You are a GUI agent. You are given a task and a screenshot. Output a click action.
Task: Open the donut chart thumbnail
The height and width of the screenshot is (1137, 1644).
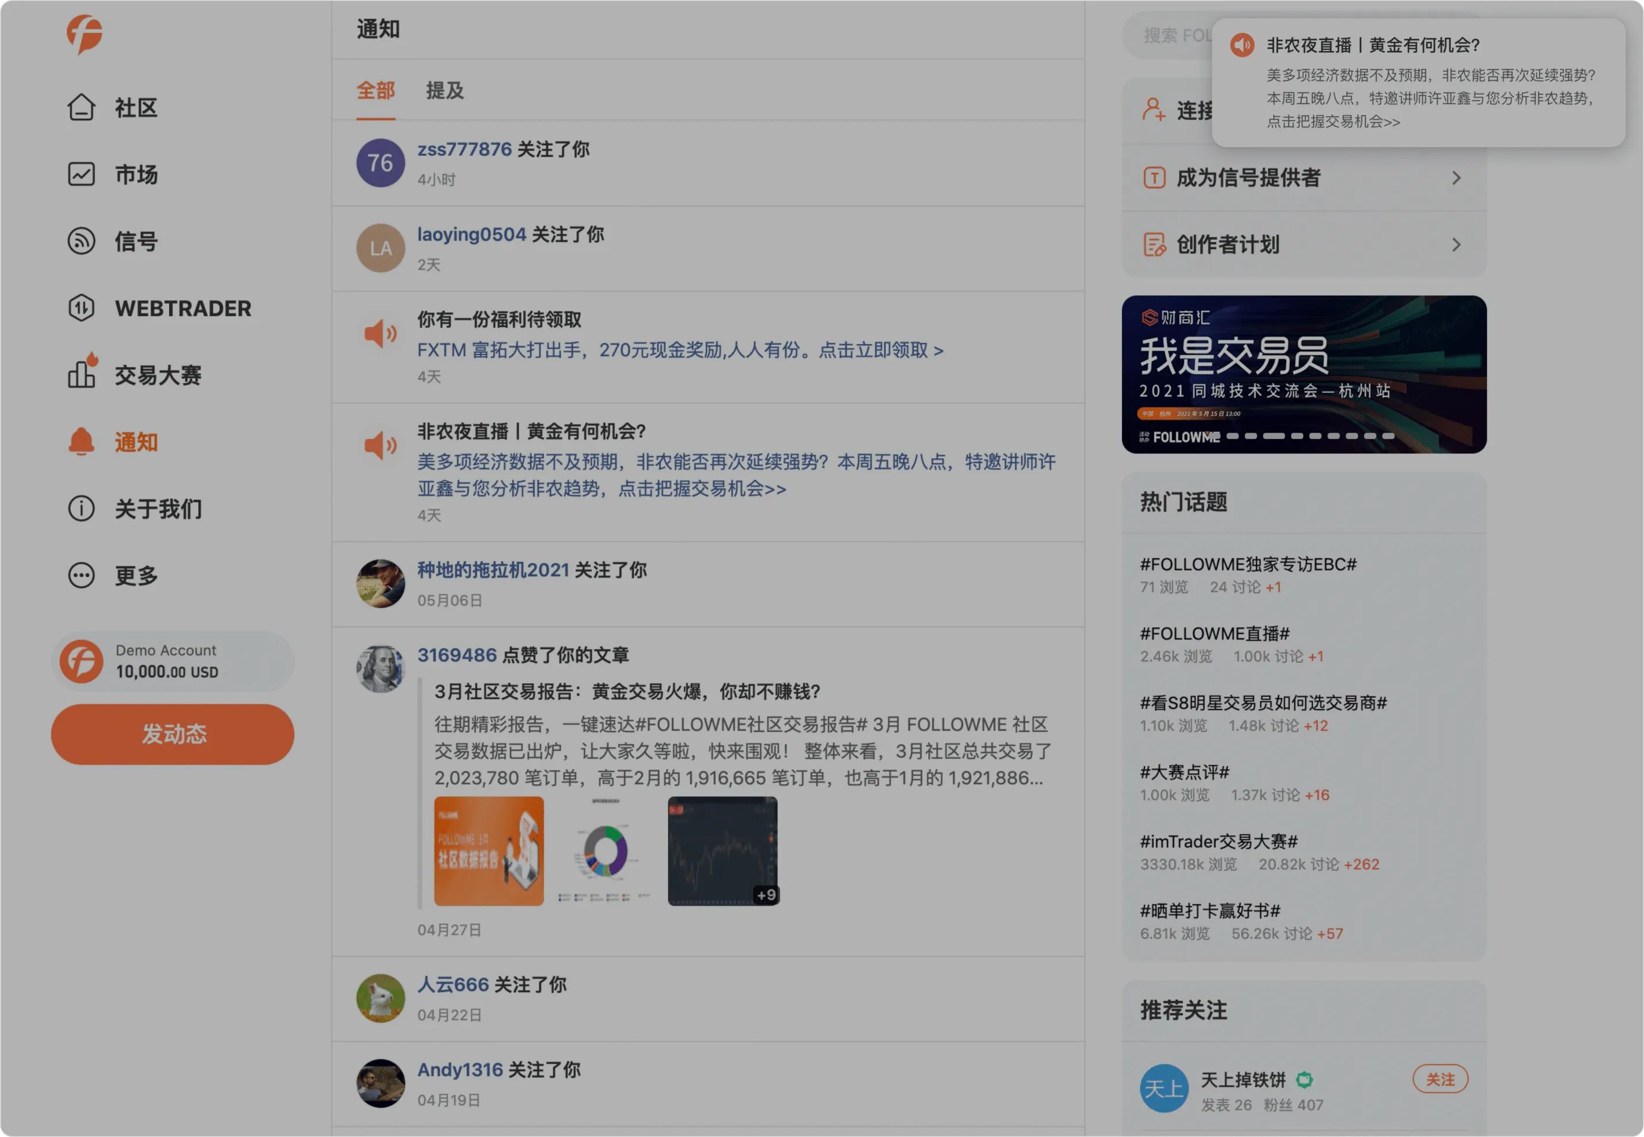pyautogui.click(x=605, y=851)
